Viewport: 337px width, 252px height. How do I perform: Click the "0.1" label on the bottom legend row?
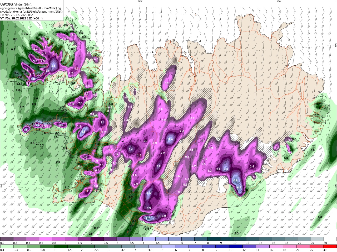tap(2, 250)
